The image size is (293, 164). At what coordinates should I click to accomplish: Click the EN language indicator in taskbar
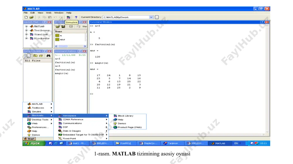(236, 143)
